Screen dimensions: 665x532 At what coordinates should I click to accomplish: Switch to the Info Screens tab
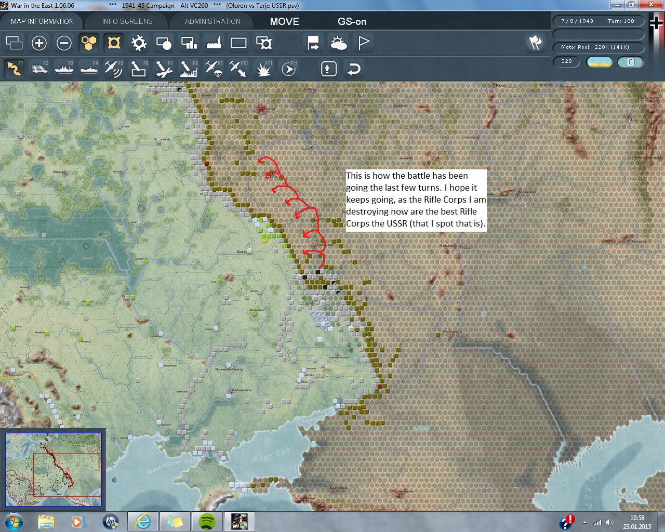coord(127,21)
